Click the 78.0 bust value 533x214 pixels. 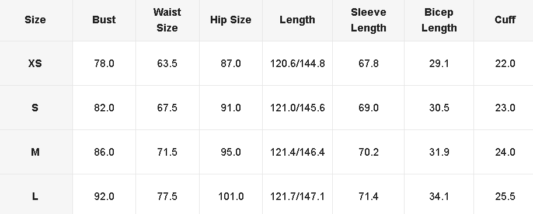(104, 64)
